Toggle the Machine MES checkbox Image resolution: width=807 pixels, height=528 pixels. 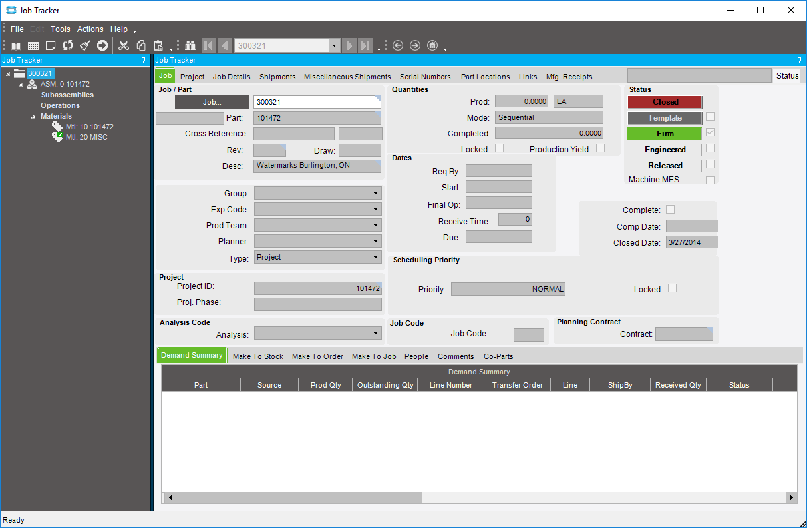coord(710,180)
